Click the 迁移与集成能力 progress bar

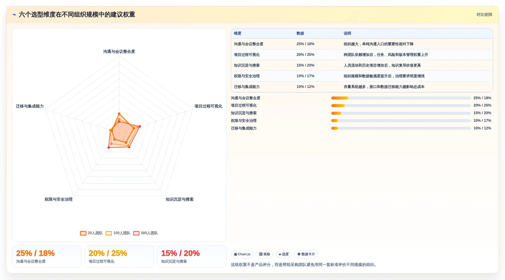(x=401, y=128)
